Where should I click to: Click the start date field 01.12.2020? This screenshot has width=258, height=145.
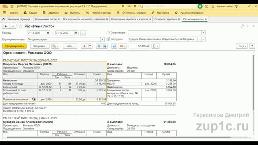click(37, 33)
